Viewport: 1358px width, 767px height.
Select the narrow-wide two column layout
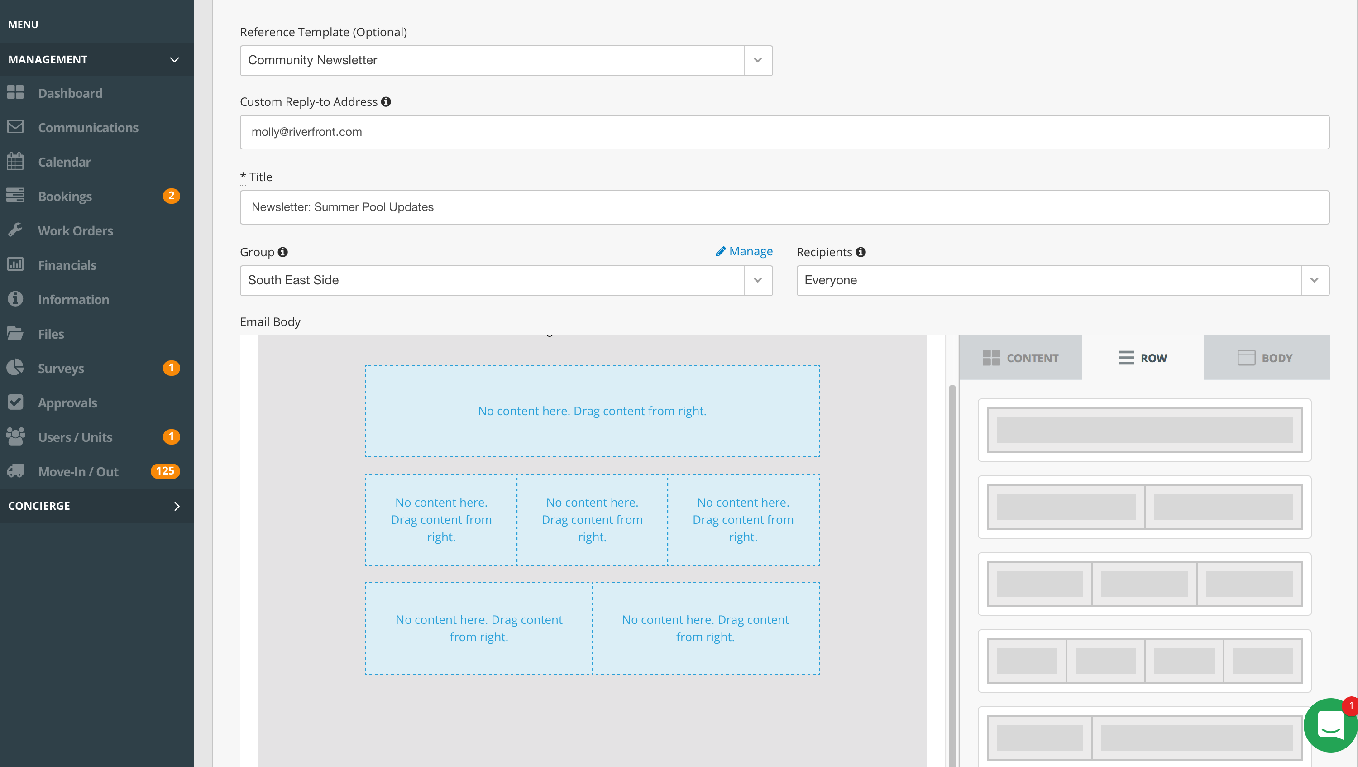point(1144,737)
